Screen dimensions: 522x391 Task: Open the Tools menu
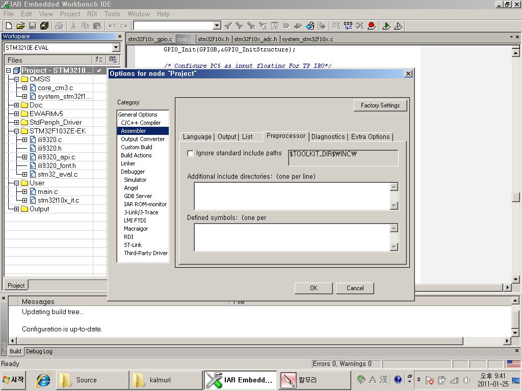pyautogui.click(x=112, y=14)
